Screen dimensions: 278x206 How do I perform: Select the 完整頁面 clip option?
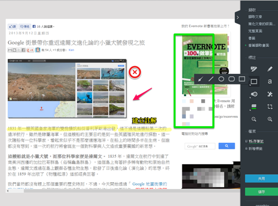(x=255, y=31)
